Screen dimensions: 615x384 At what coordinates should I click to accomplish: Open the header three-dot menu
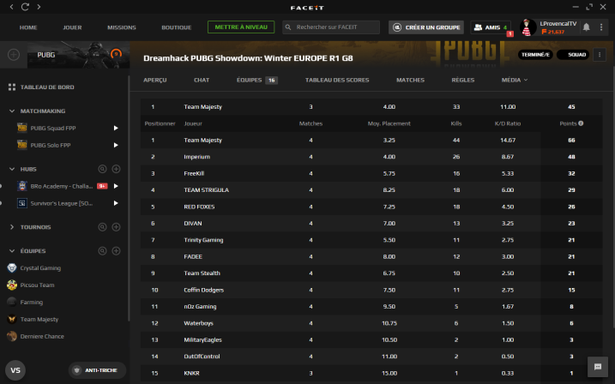(x=601, y=27)
